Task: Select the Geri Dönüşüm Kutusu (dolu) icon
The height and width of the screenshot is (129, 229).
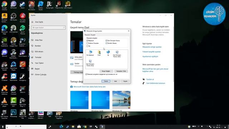Action: click(117, 54)
